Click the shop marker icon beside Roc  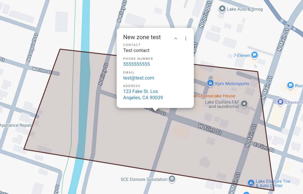pos(290,85)
